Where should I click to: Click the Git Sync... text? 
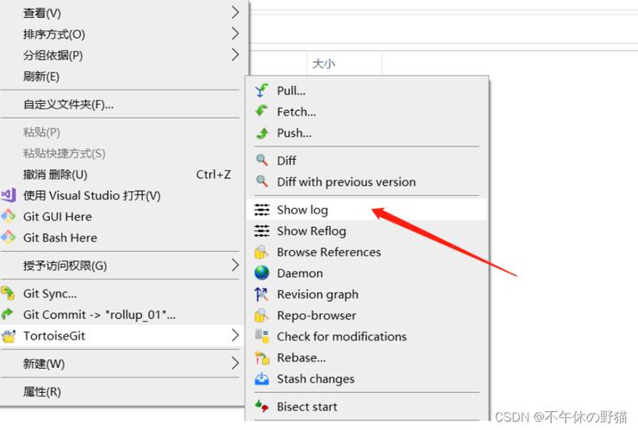click(x=50, y=293)
